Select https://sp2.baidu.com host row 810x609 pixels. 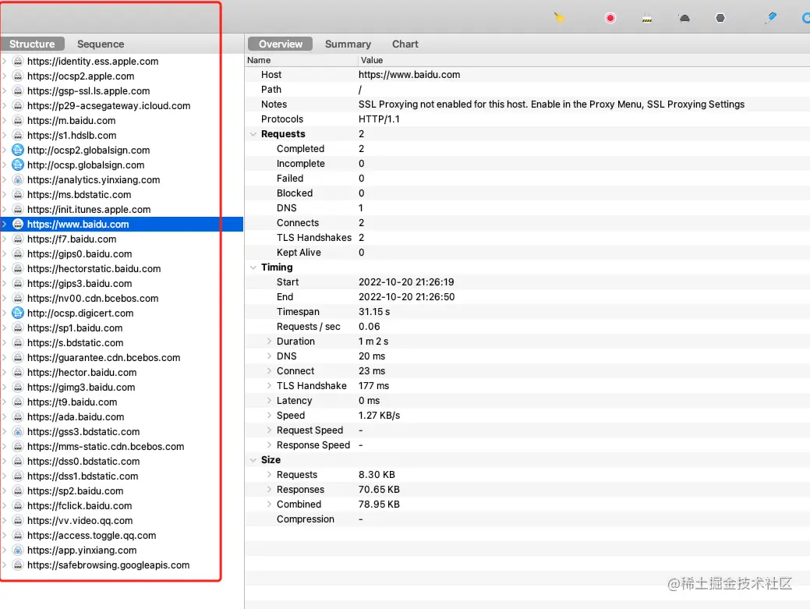(122, 490)
